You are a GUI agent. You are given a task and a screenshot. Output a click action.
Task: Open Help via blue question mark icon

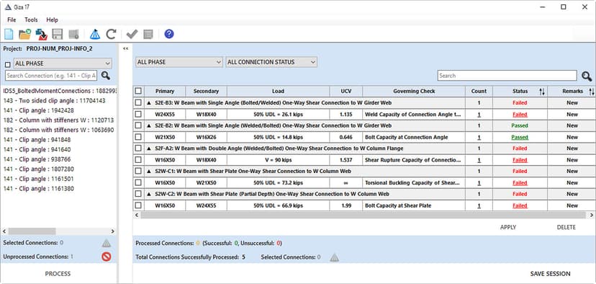tap(169, 35)
